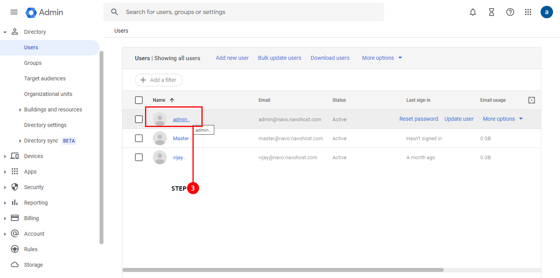560x278 pixels.
Task: Open the main hamburger menu
Action: (x=14, y=12)
